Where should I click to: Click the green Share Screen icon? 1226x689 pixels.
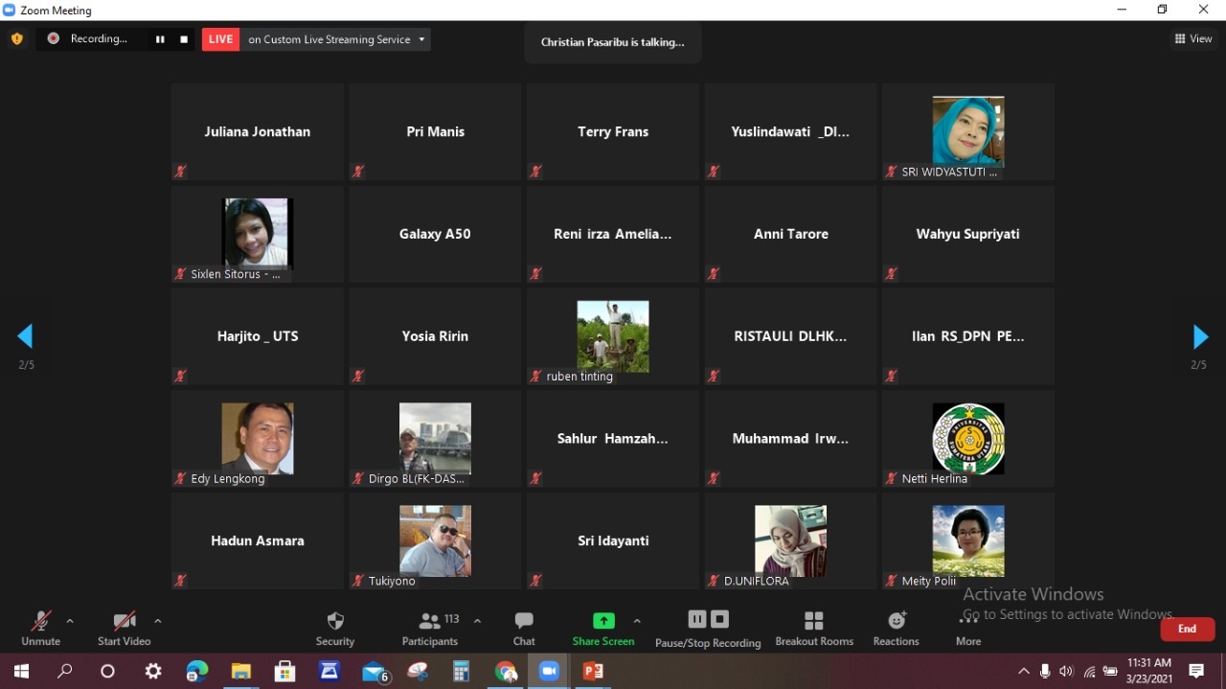tap(603, 621)
